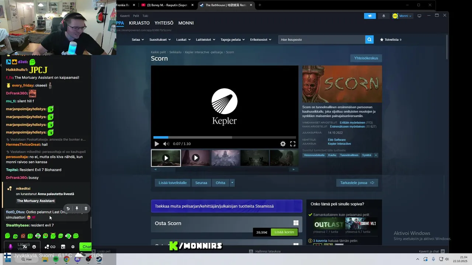Click the trailer progress bar
Screen dimensions: 472x265
pos(225,137)
